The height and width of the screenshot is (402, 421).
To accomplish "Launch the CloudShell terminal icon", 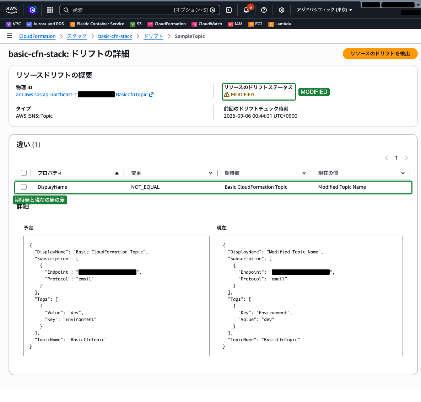I will tap(229, 10).
